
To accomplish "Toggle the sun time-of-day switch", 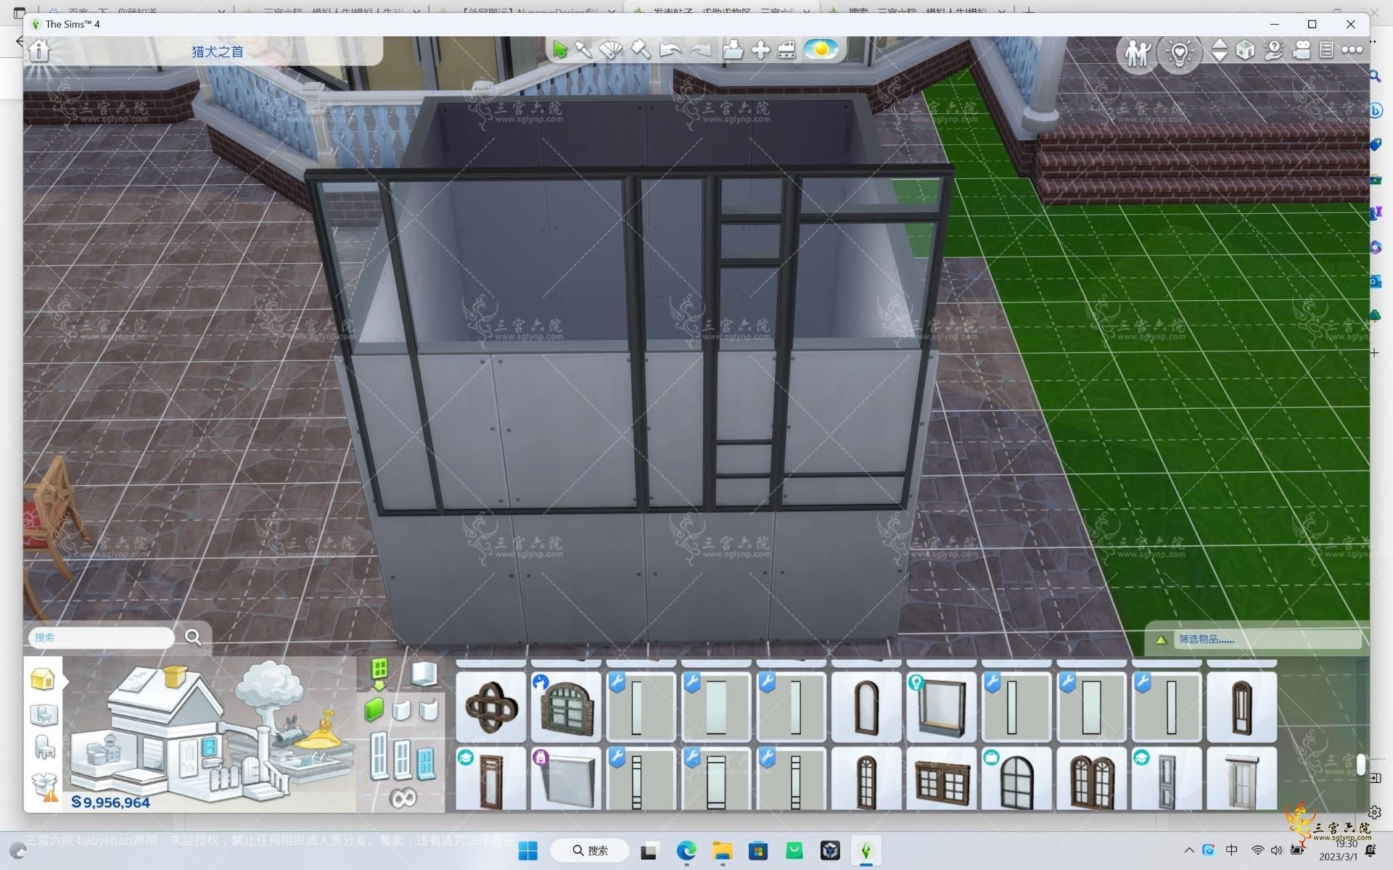I will (821, 49).
